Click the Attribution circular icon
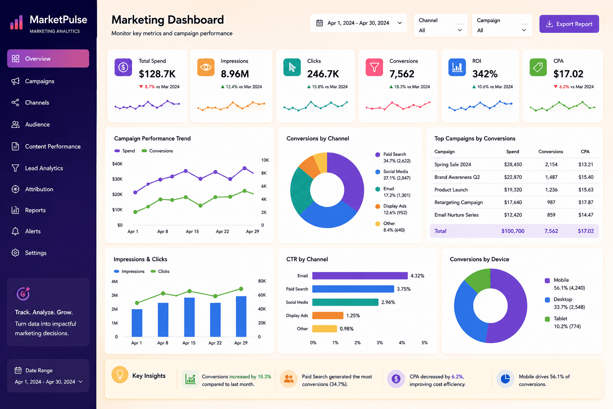The height and width of the screenshot is (409, 613). 16,189
